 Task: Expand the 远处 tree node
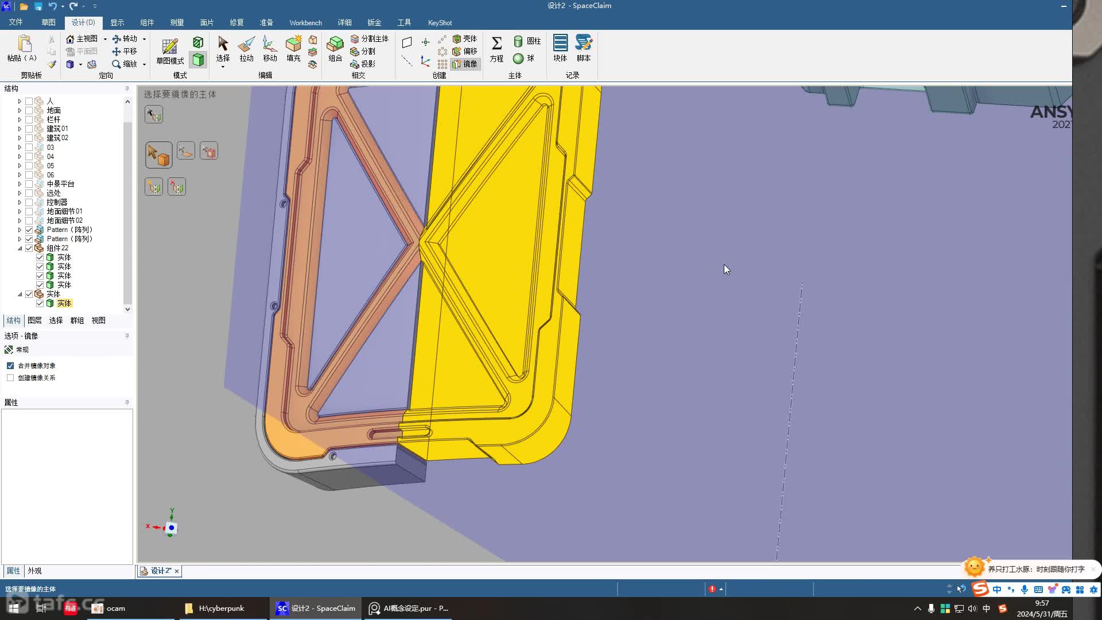point(20,193)
